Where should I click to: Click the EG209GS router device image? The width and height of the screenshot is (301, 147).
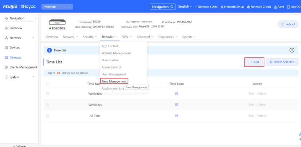click(x=58, y=22)
